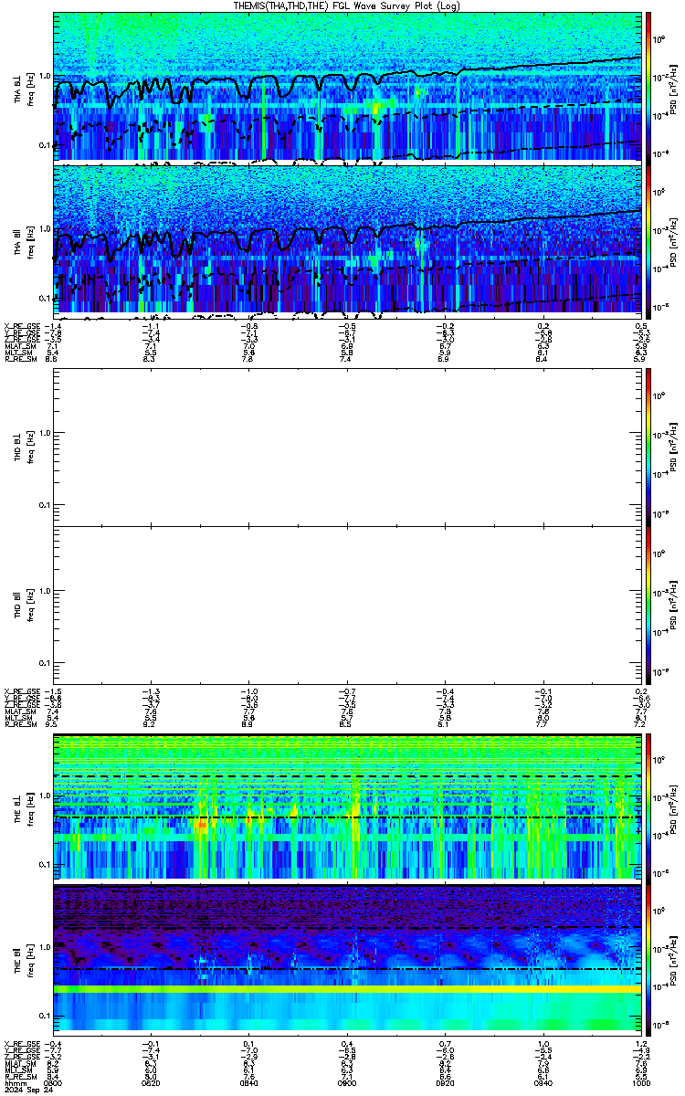
Task: Click the plot title 'THEMIS(THA,THD,THE) FGL Wave Survey Plot (Log)'
Action: coord(347,5)
